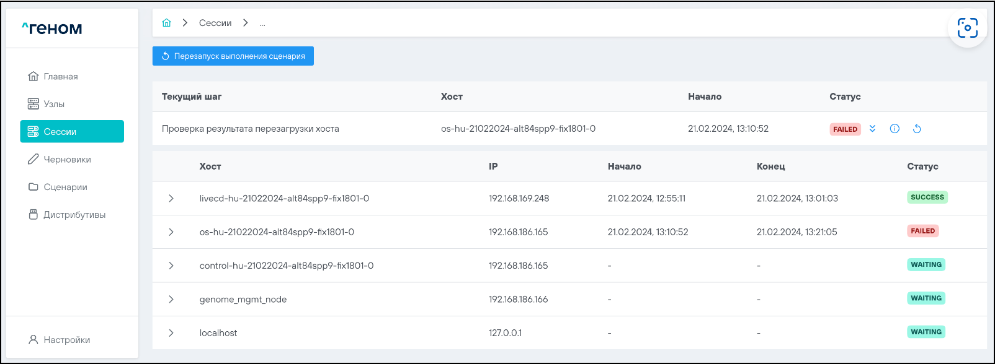This screenshot has height=364, width=995.
Task: Open Черновики in the sidebar
Action: click(67, 159)
